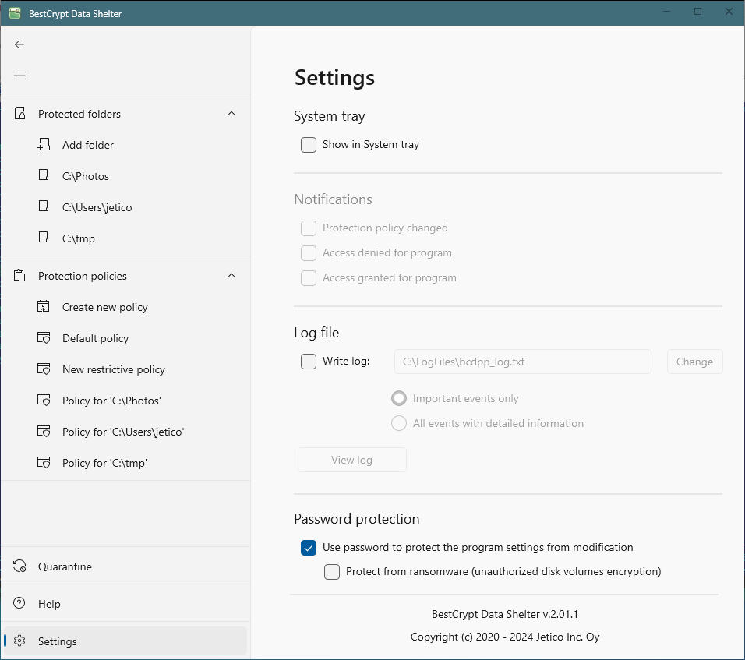Image resolution: width=745 pixels, height=660 pixels.
Task: Select the Settings navigation label
Action: coord(57,641)
